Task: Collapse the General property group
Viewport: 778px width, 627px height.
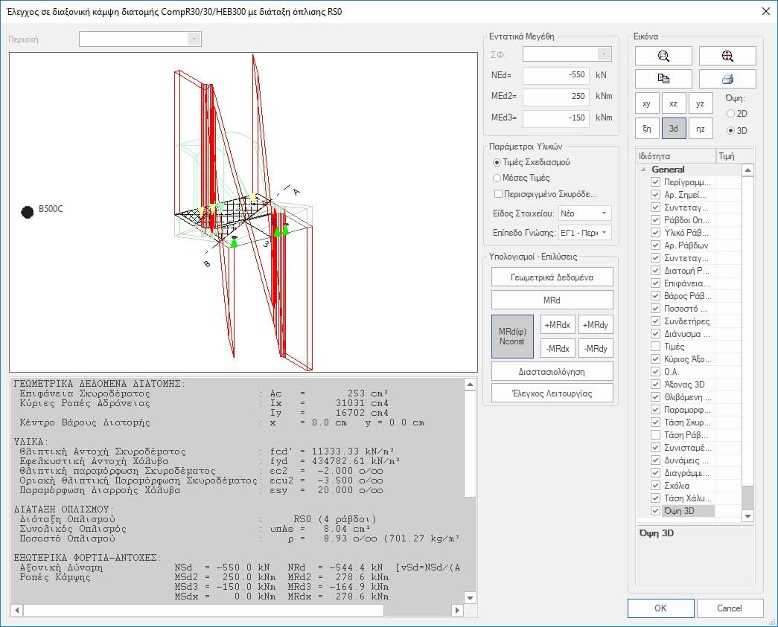Action: tap(643, 170)
